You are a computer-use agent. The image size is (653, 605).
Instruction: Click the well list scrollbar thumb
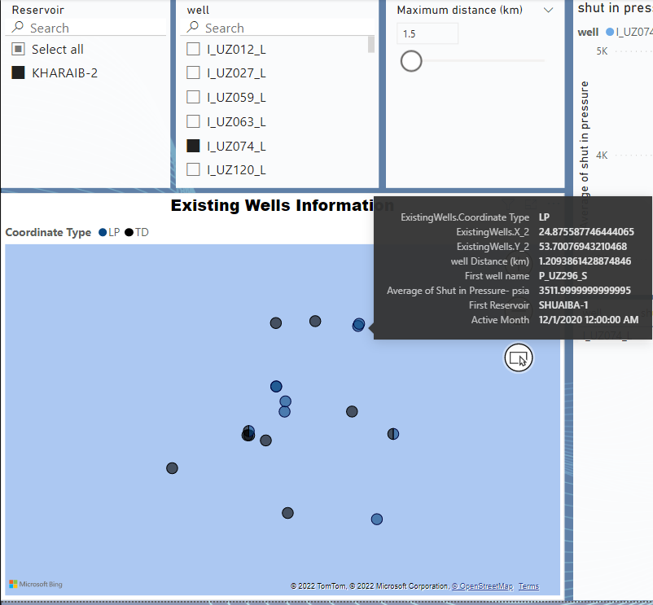[x=371, y=45]
